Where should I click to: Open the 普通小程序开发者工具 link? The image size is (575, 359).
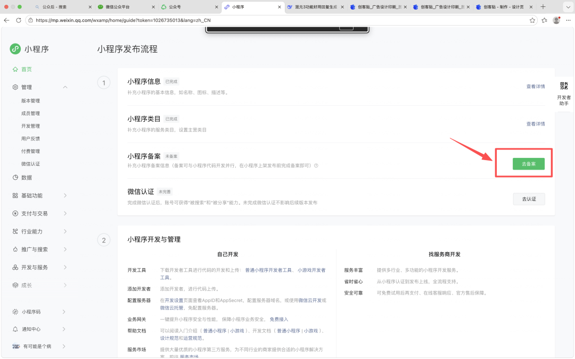pyautogui.click(x=268, y=270)
